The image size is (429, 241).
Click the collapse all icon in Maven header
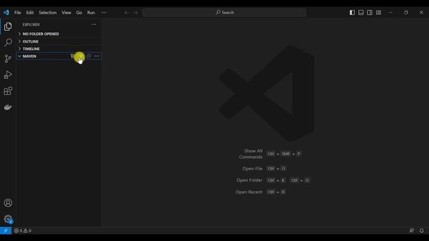[88, 56]
